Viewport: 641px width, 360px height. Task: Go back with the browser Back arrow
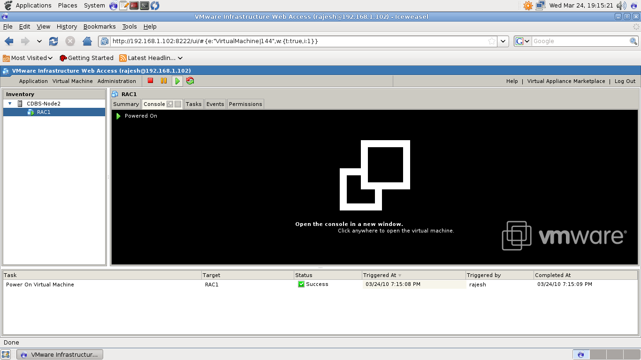[9, 41]
